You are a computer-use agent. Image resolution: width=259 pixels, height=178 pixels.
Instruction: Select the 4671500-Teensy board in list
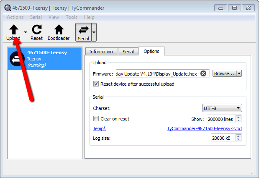coord(45,59)
